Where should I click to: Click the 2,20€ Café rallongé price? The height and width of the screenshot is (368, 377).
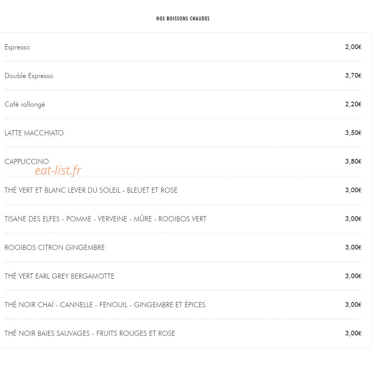(x=353, y=104)
